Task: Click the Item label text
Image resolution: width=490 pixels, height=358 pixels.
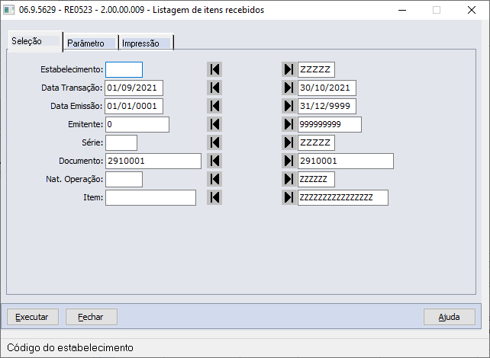Action: tap(93, 198)
